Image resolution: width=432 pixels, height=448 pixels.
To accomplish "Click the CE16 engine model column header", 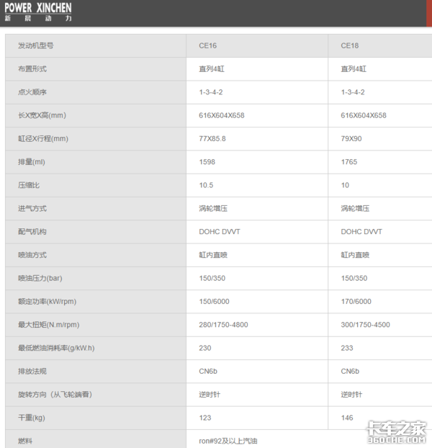I will [208, 45].
